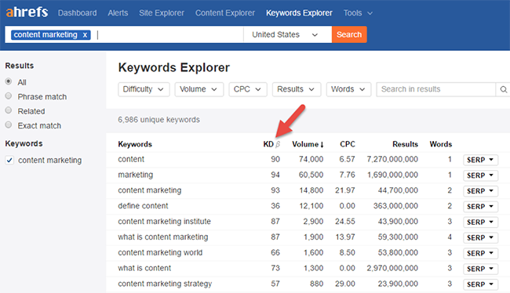Click the Results column header
Image resolution: width=510 pixels, height=293 pixels.
tap(405, 144)
